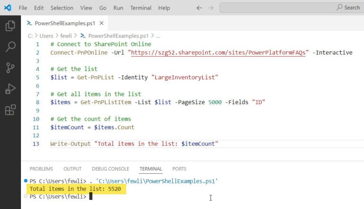Click the Users breadcrumb segment
Screen dimensions: 364x209
click(46, 36)
